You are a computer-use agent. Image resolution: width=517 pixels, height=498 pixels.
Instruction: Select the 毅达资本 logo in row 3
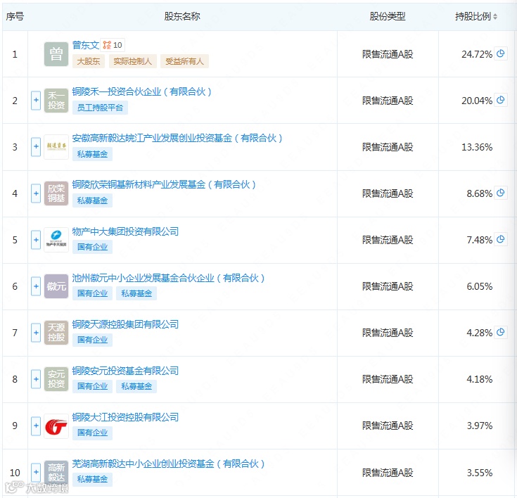coord(56,147)
